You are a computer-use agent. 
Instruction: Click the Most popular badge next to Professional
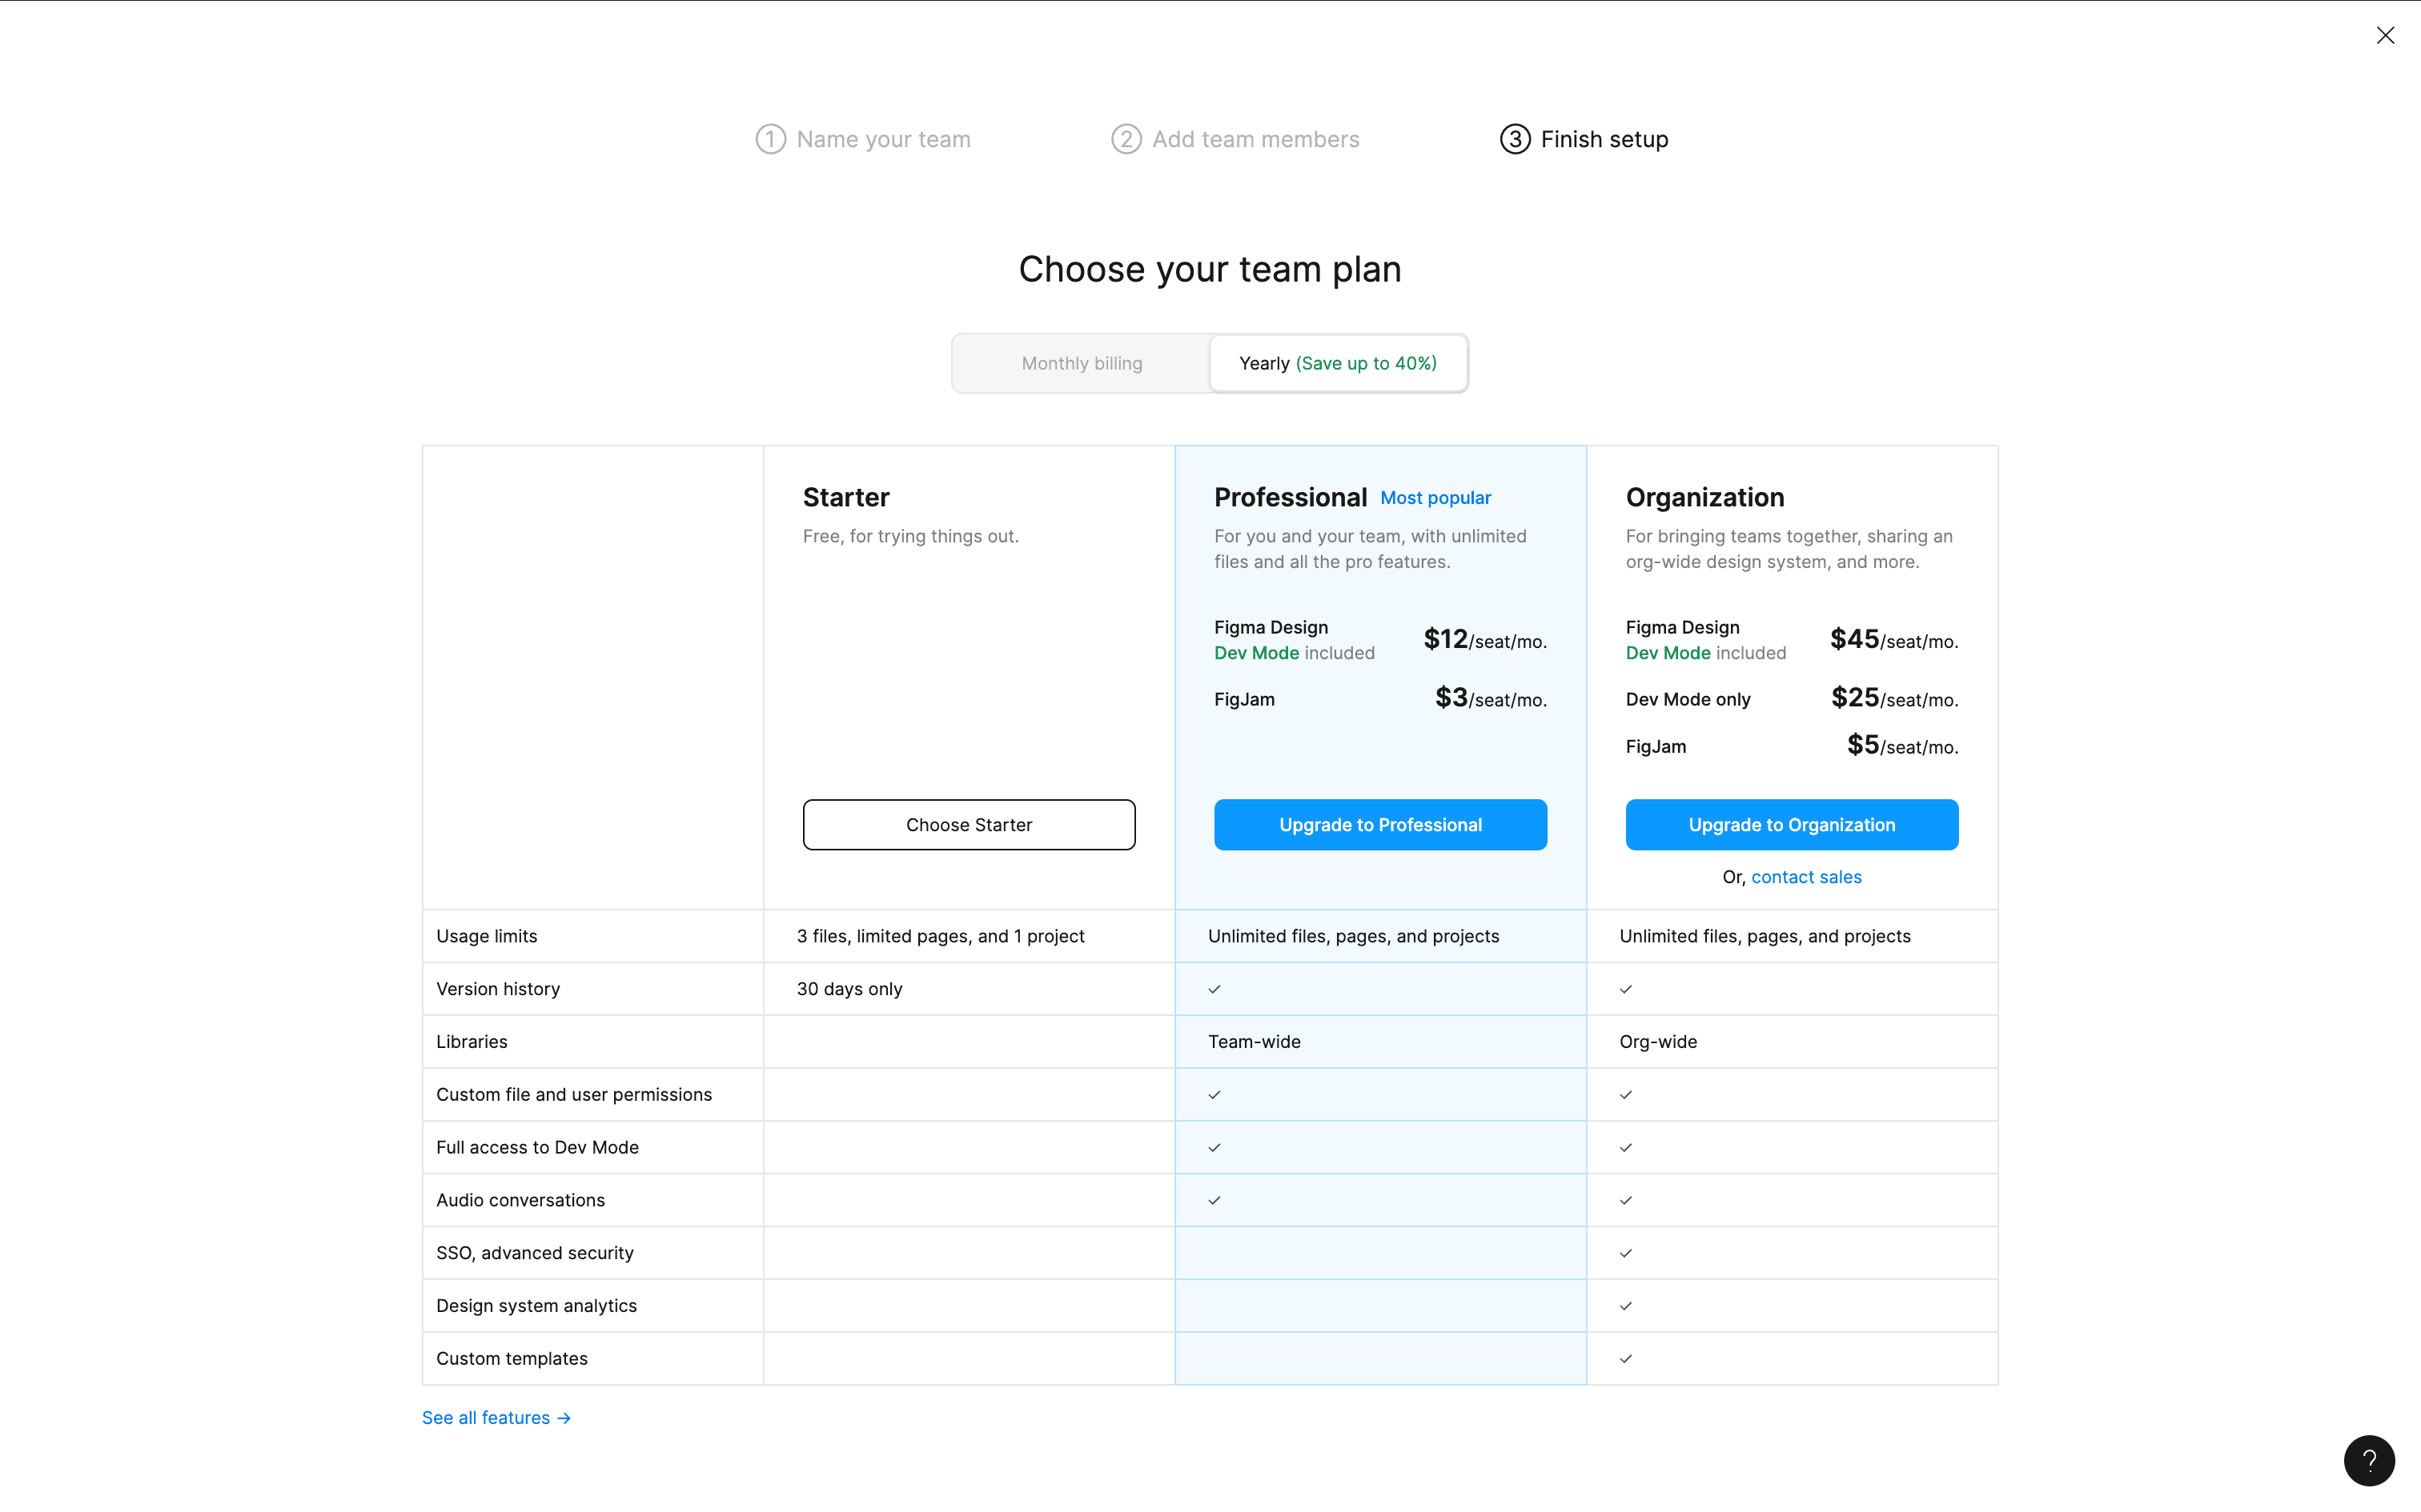point(1435,497)
